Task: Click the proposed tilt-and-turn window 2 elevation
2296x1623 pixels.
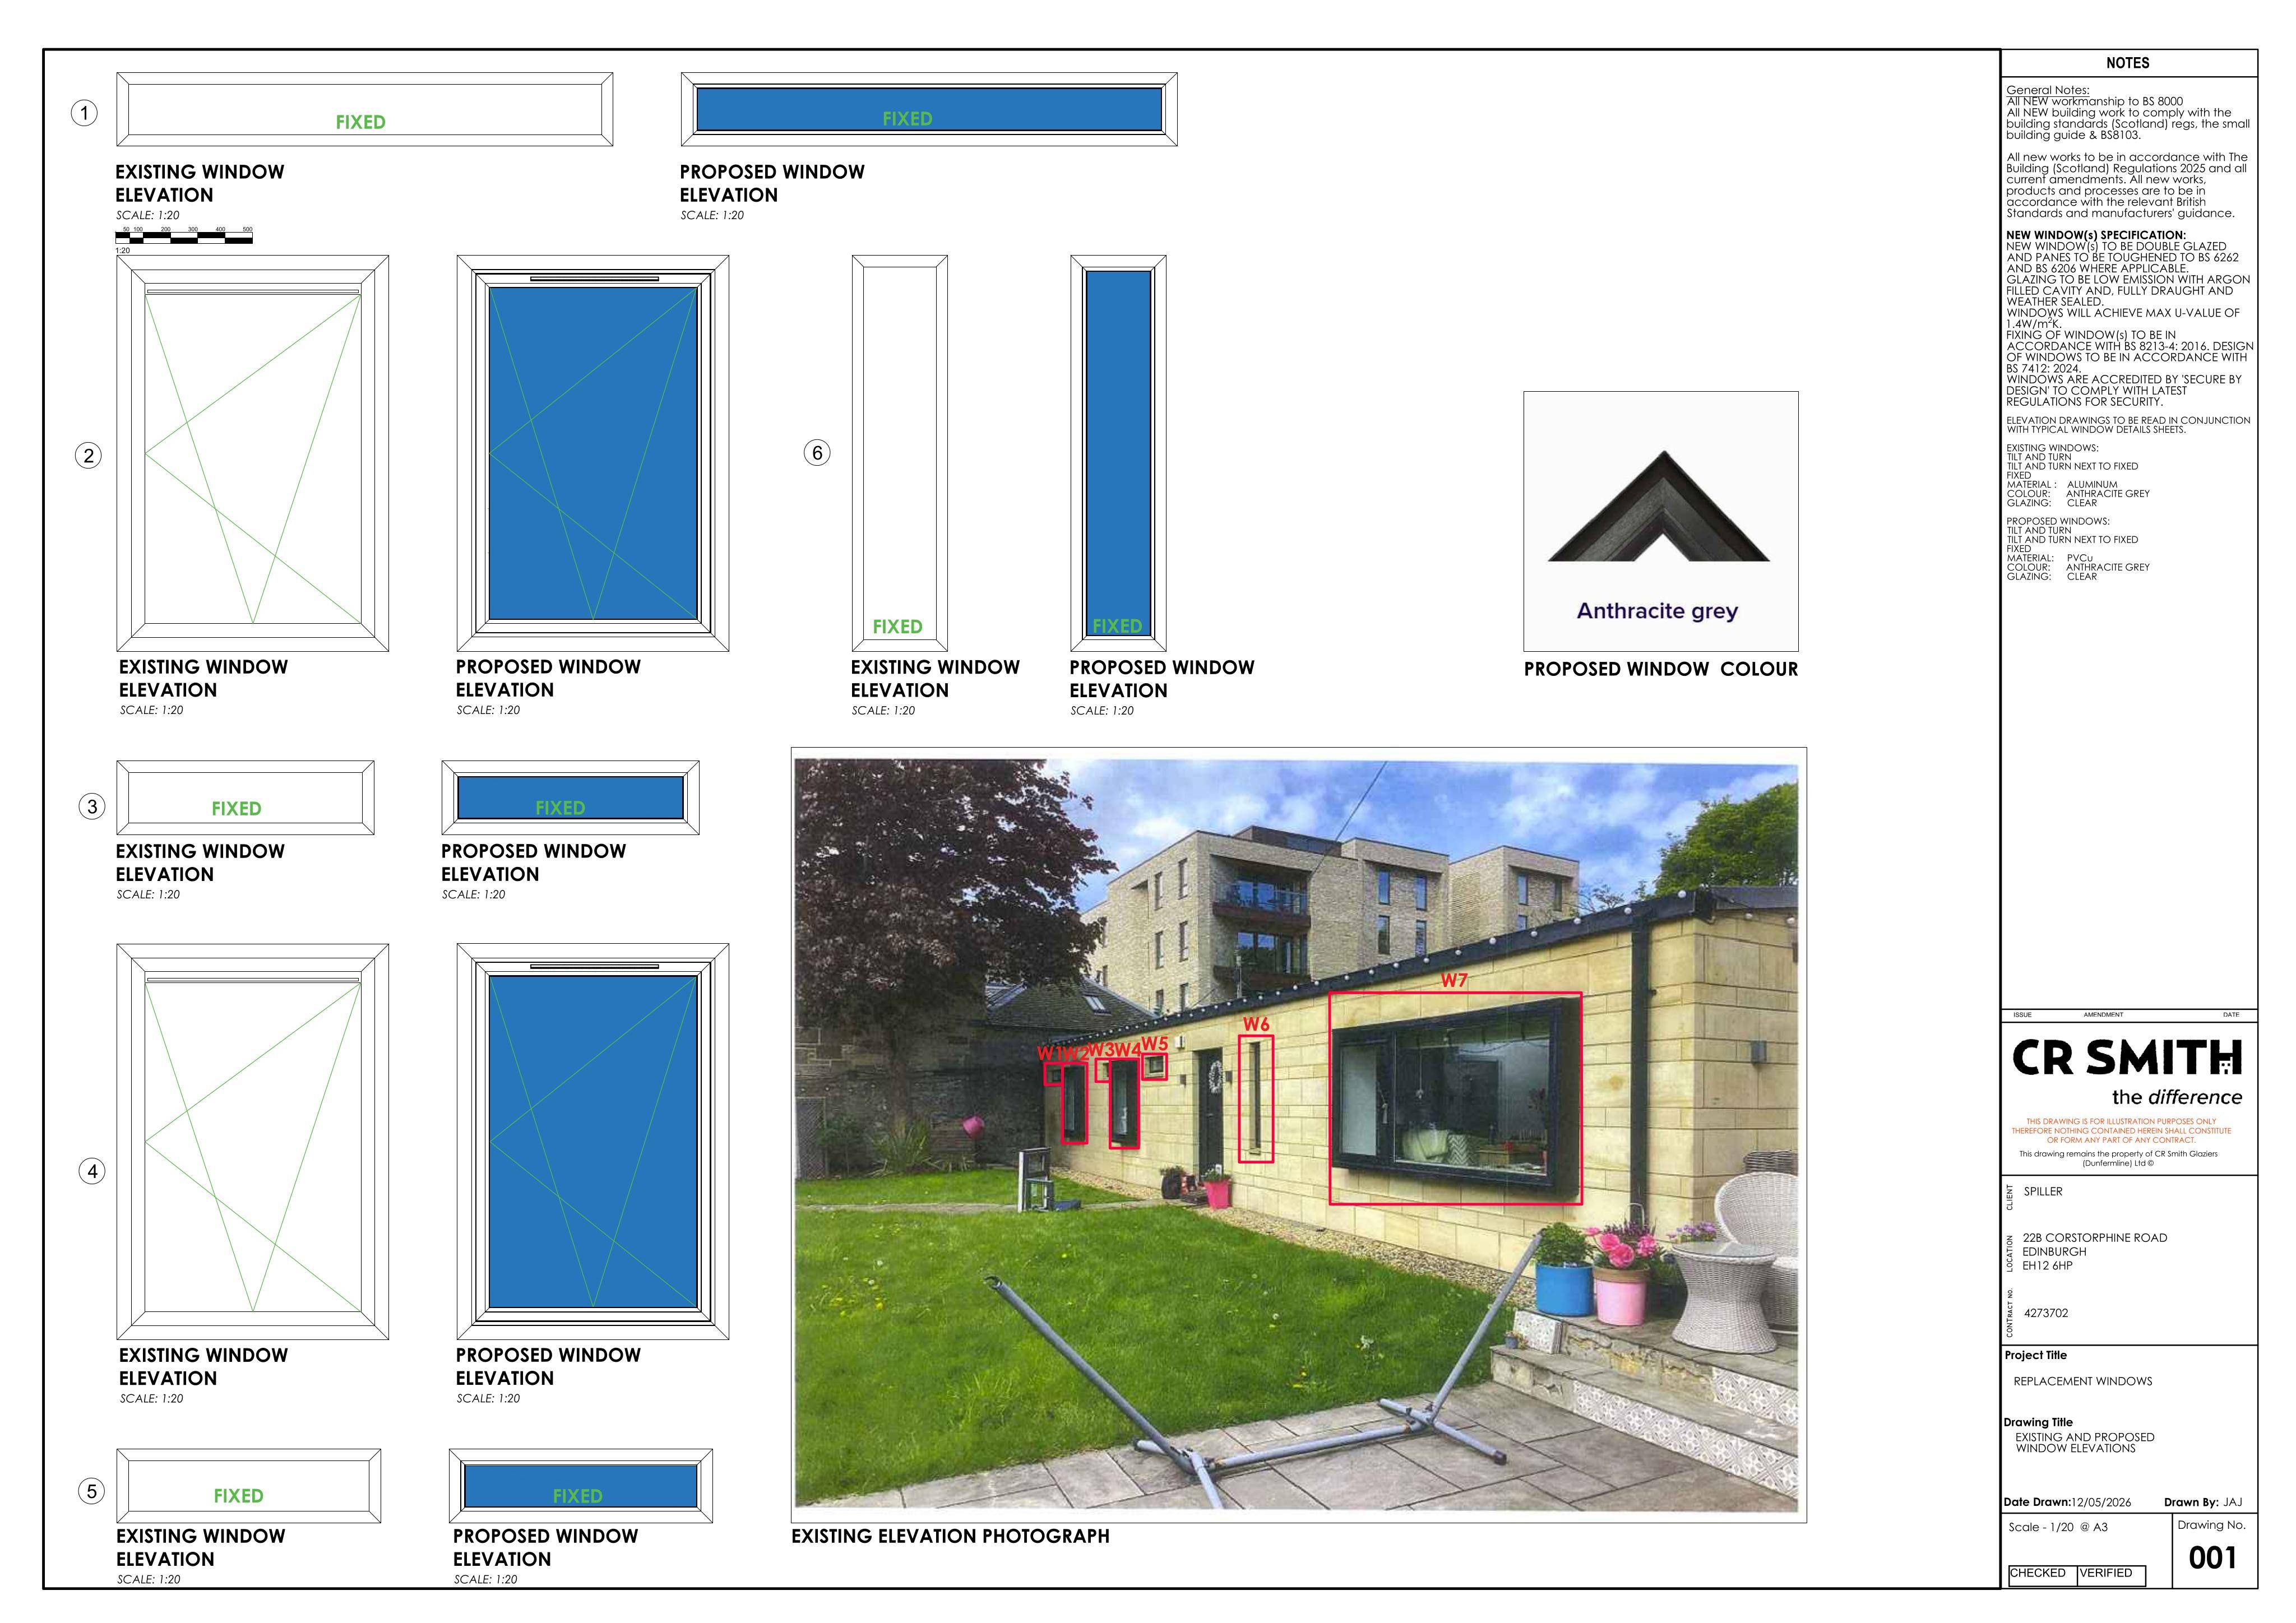Action: (593, 453)
